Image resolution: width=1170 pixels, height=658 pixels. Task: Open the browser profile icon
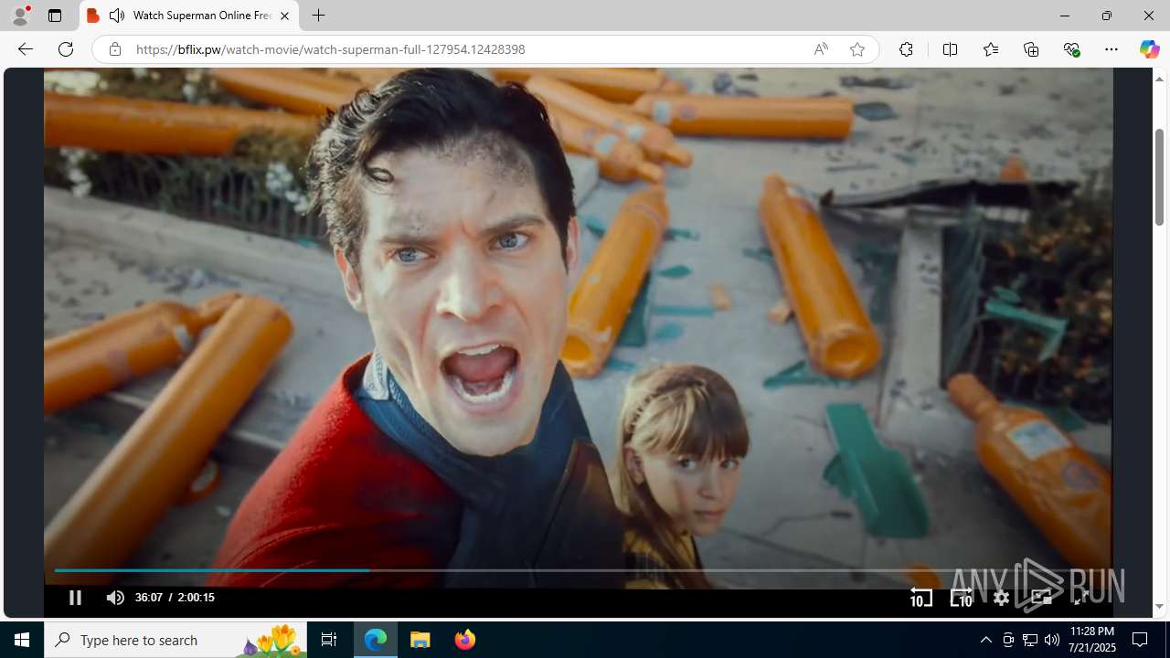[x=20, y=16]
